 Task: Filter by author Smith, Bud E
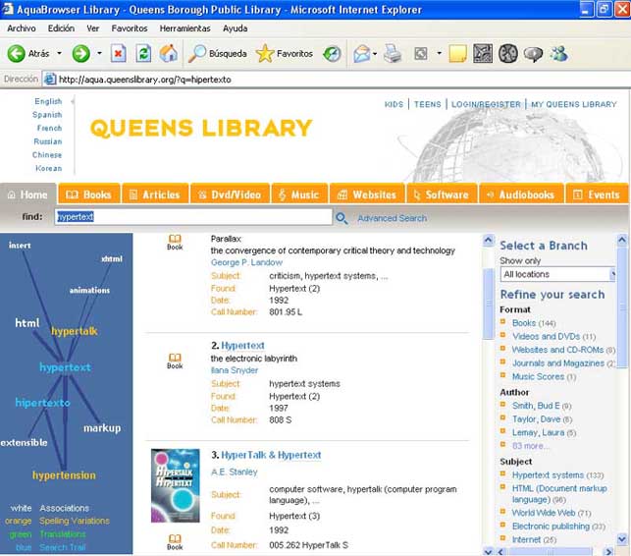pyautogui.click(x=542, y=406)
